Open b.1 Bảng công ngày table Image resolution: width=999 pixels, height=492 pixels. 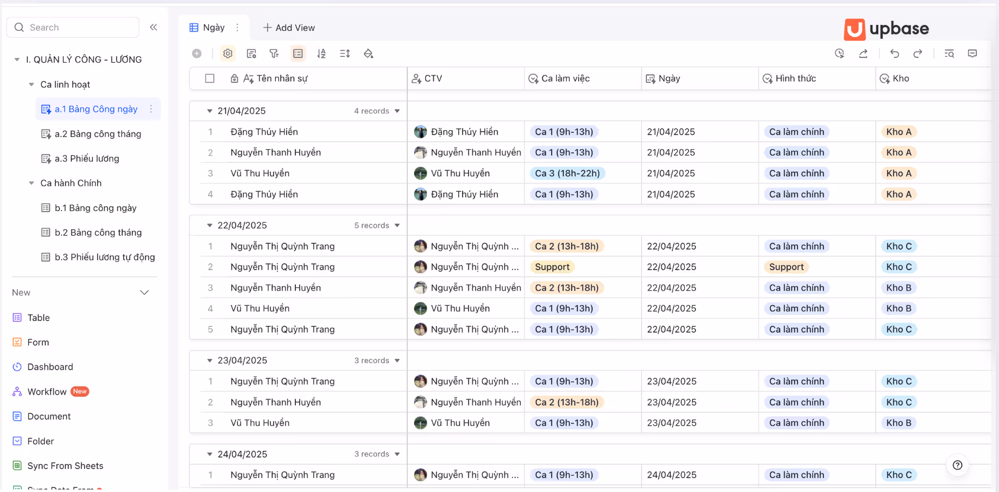(95, 208)
